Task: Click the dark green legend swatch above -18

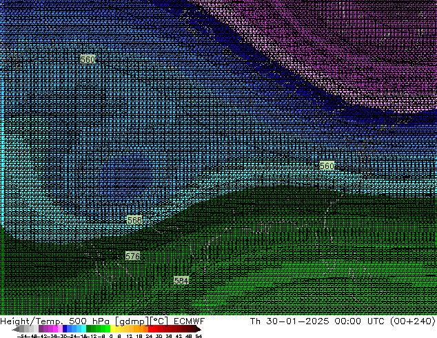Action: pos(89,329)
